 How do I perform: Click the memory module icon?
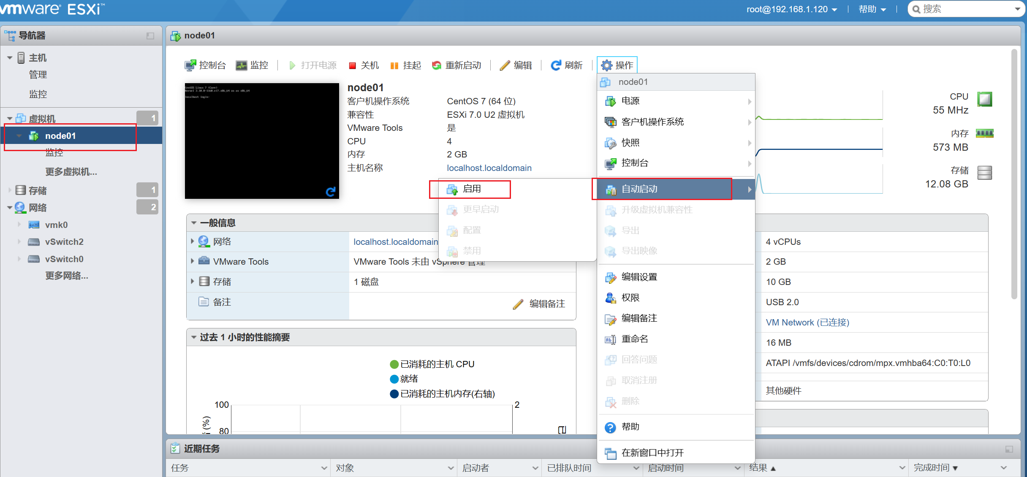[x=984, y=134]
